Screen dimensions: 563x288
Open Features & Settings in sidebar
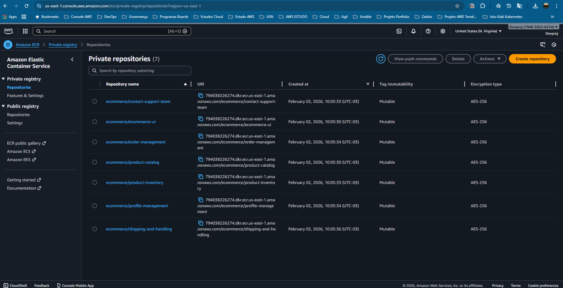pyautogui.click(x=25, y=96)
